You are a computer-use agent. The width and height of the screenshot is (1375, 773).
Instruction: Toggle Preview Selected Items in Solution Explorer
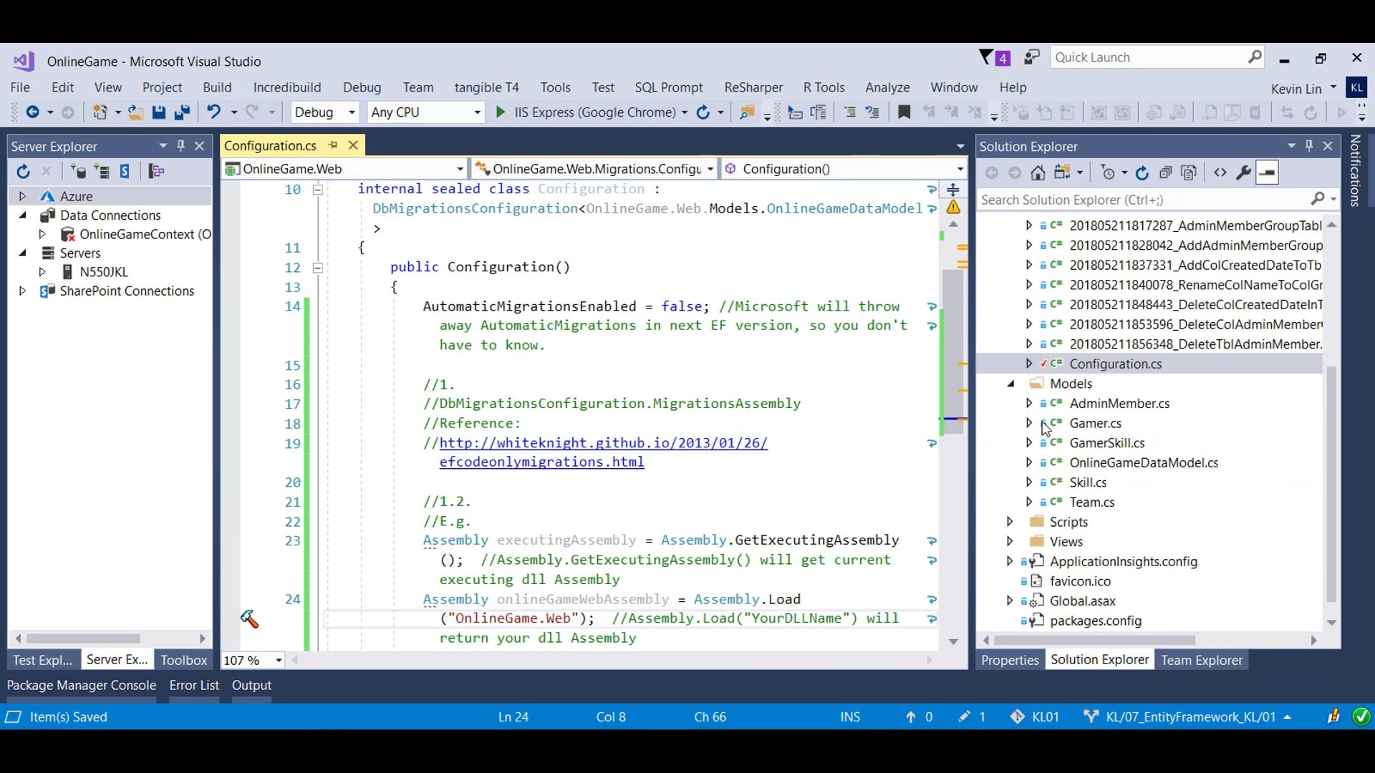(x=1267, y=172)
